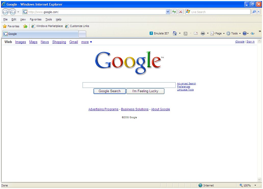Click the browser Back arrow button

tap(5, 12)
